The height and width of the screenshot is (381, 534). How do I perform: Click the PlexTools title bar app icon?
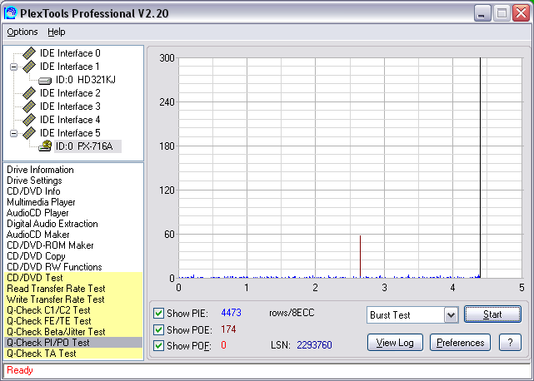click(11, 13)
